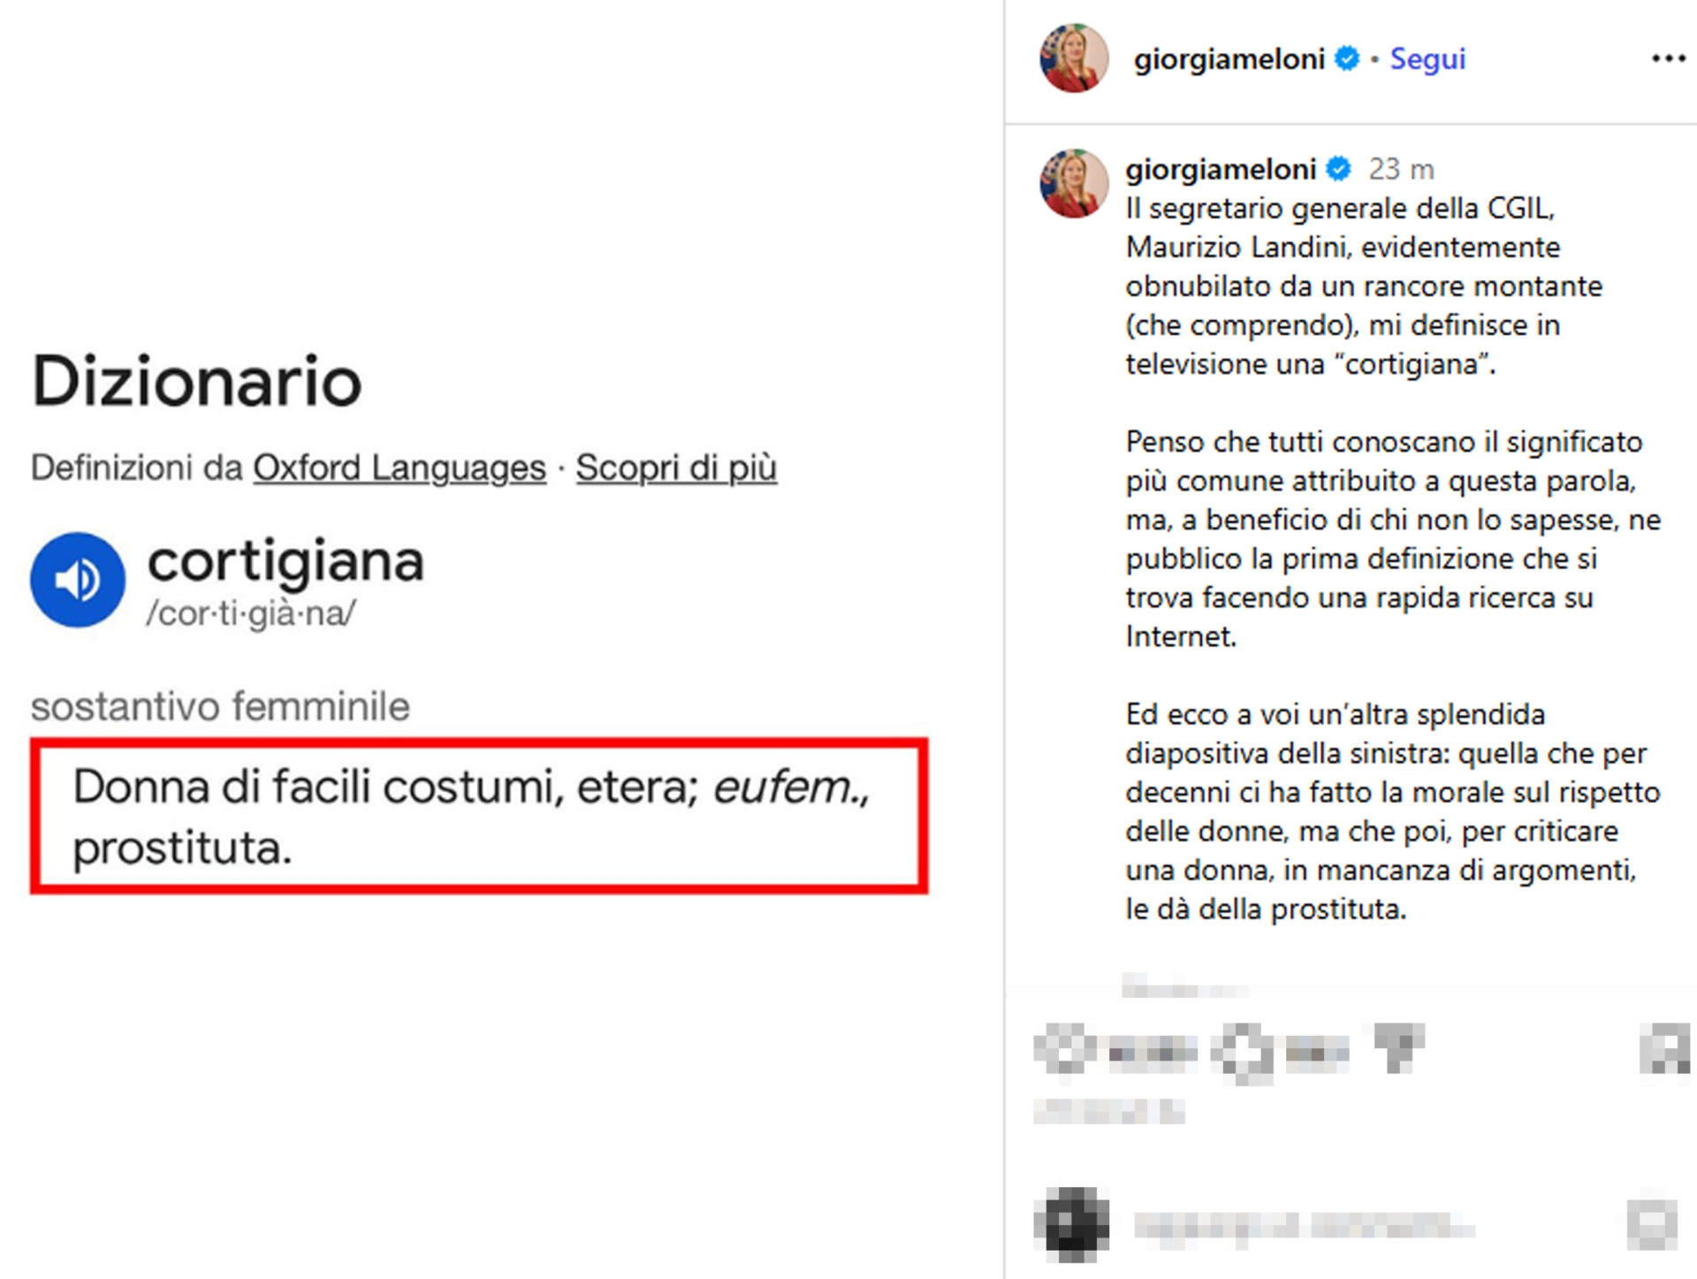Open the three-dots more options menu
1697x1279 pixels.
tap(1668, 58)
